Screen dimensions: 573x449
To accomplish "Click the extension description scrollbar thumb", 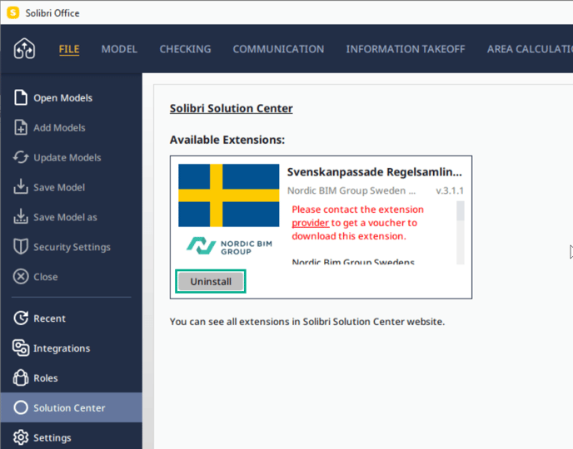I will [x=461, y=210].
